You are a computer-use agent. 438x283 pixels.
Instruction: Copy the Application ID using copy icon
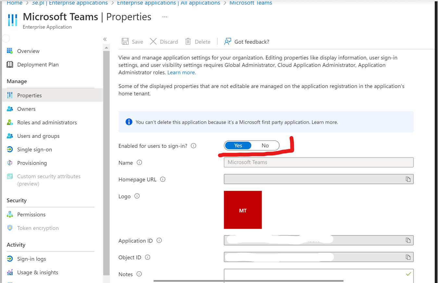tap(408, 240)
